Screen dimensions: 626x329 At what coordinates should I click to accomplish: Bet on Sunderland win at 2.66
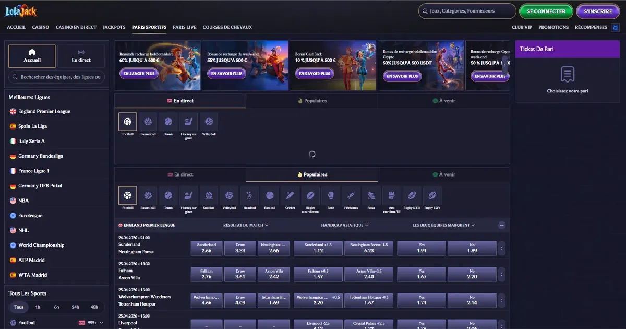tap(206, 248)
